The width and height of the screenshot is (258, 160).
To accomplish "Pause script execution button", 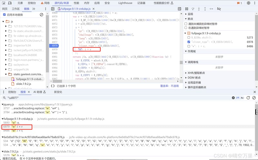I will (187, 9).
